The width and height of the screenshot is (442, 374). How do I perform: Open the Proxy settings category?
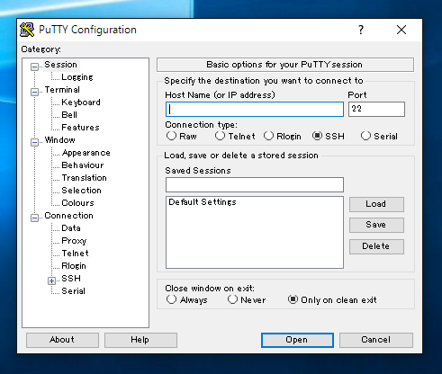tap(74, 241)
